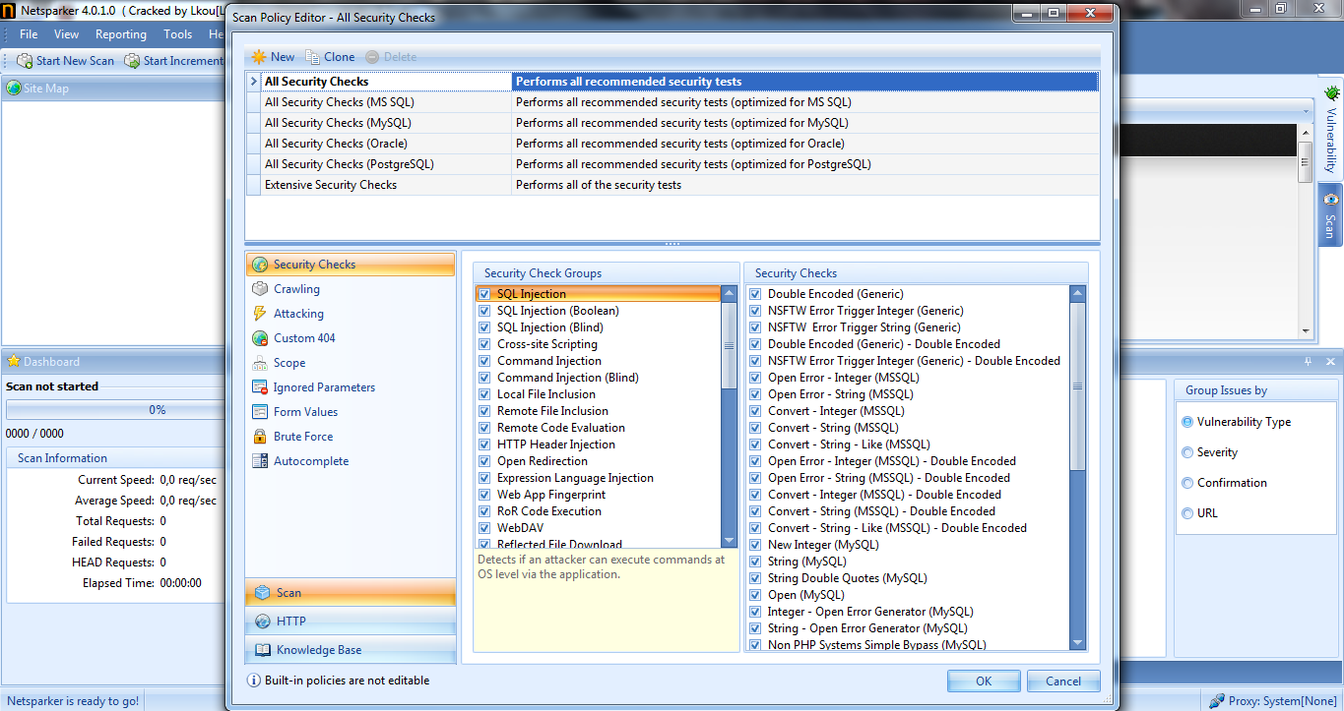The height and width of the screenshot is (711, 1344).
Task: Select the RoR Code Execution group row
Action: tap(599, 511)
